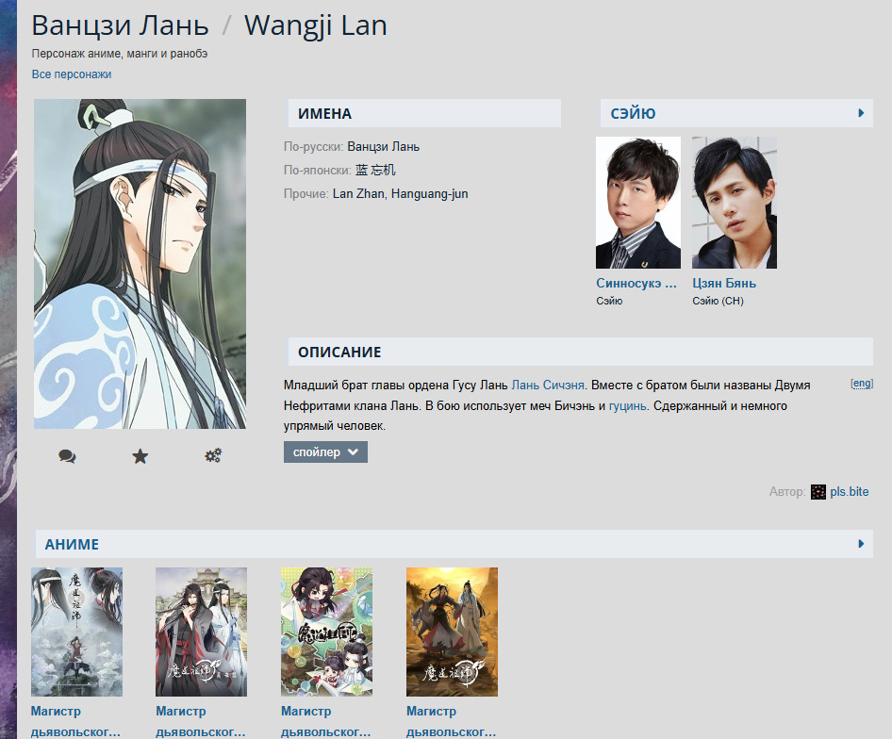The image size is (892, 739).
Task: Follow the гуцинь link in description
Action: [x=627, y=406]
